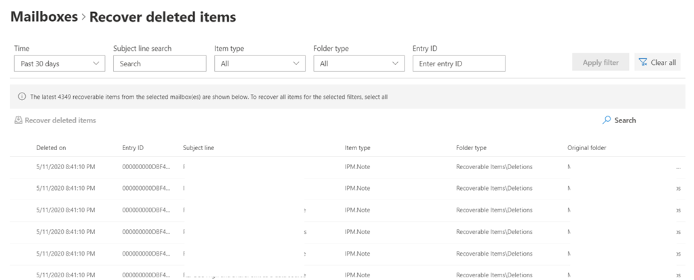Click the Enter entry ID field
Viewport: 694px width, 280px height.
point(459,64)
